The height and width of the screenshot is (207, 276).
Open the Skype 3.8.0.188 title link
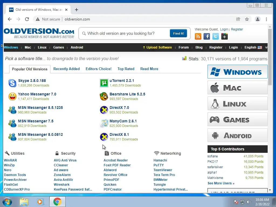tap(32, 81)
